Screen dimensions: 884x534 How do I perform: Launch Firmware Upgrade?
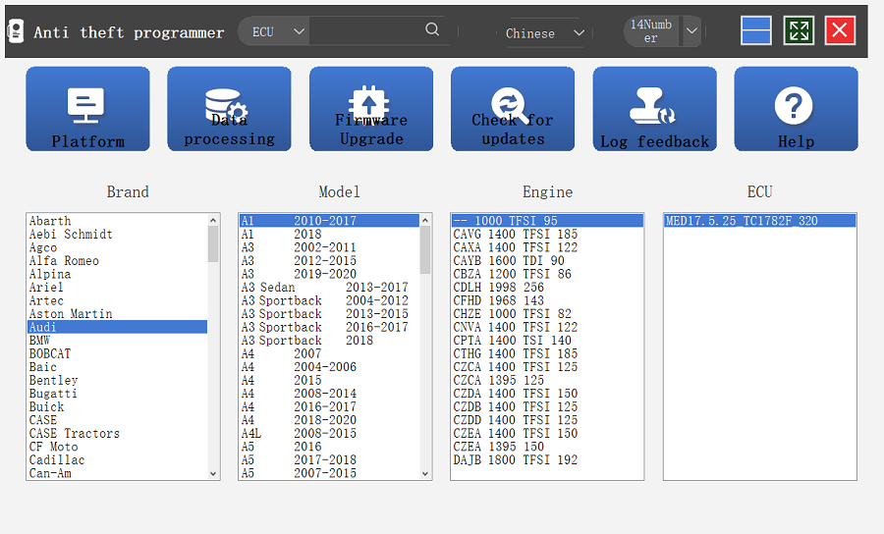point(371,109)
